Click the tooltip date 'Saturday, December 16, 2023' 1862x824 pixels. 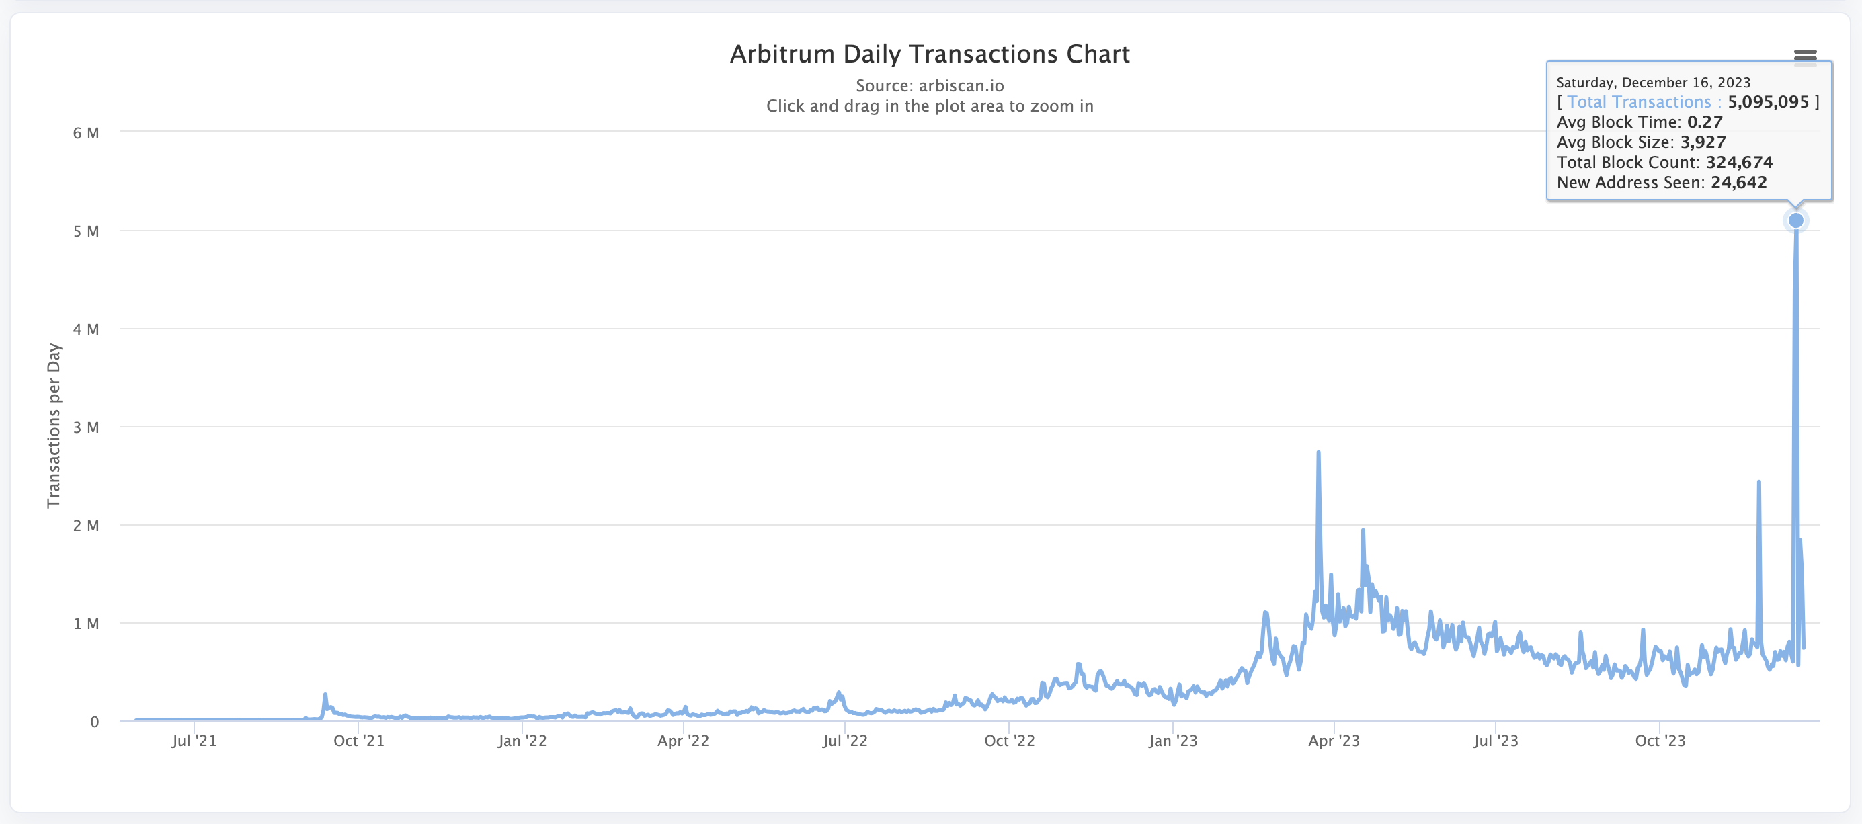(1653, 83)
